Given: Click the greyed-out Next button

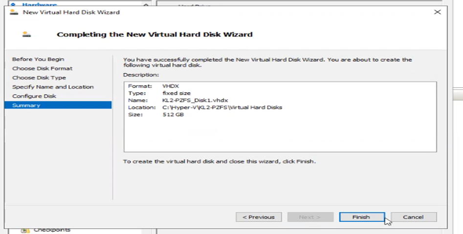Looking at the screenshot, I should point(310,217).
